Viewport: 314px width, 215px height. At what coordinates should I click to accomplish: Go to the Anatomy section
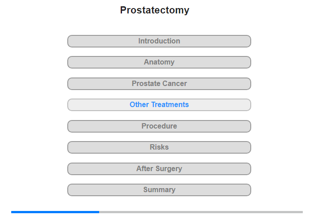coord(159,62)
